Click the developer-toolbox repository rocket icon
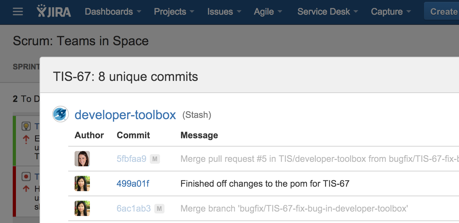This screenshot has height=223, width=459. (x=60, y=114)
